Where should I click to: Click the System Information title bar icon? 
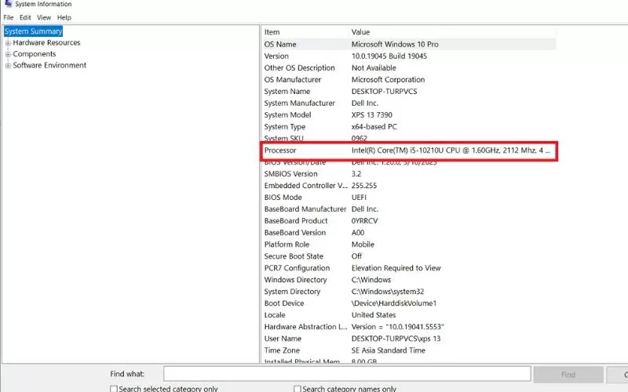point(7,4)
